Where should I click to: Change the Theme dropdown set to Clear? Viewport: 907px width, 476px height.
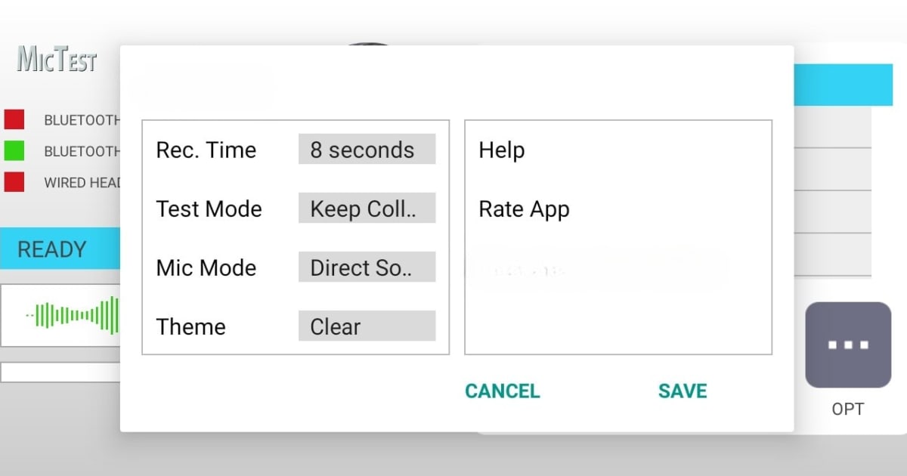[x=367, y=326]
